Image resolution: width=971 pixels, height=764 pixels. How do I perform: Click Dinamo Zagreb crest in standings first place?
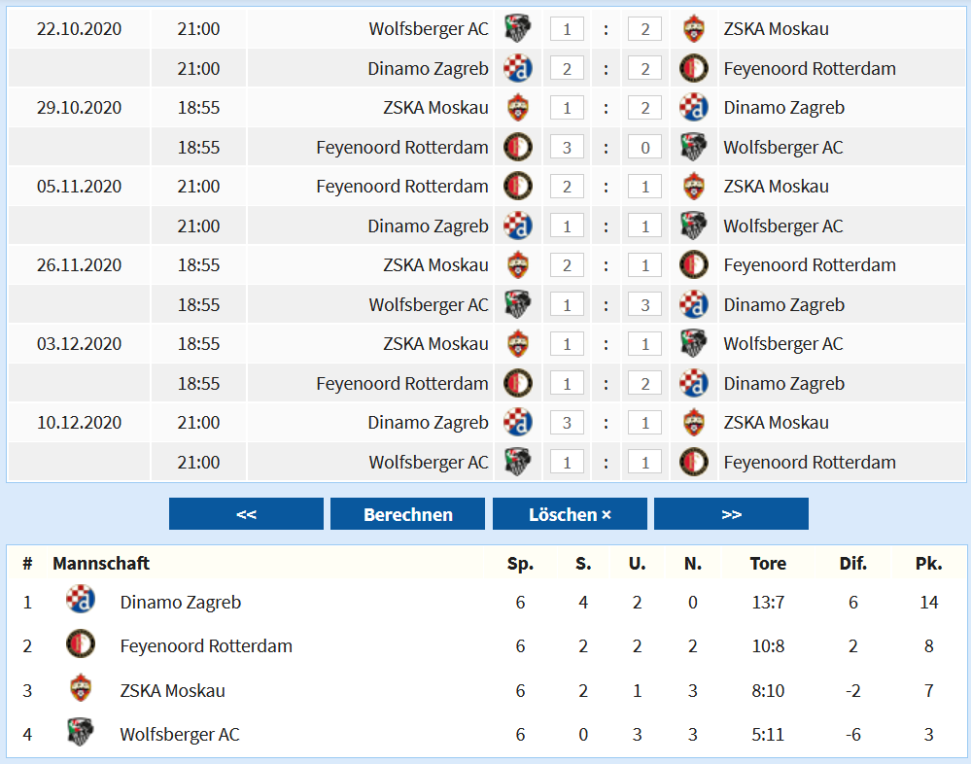(81, 600)
